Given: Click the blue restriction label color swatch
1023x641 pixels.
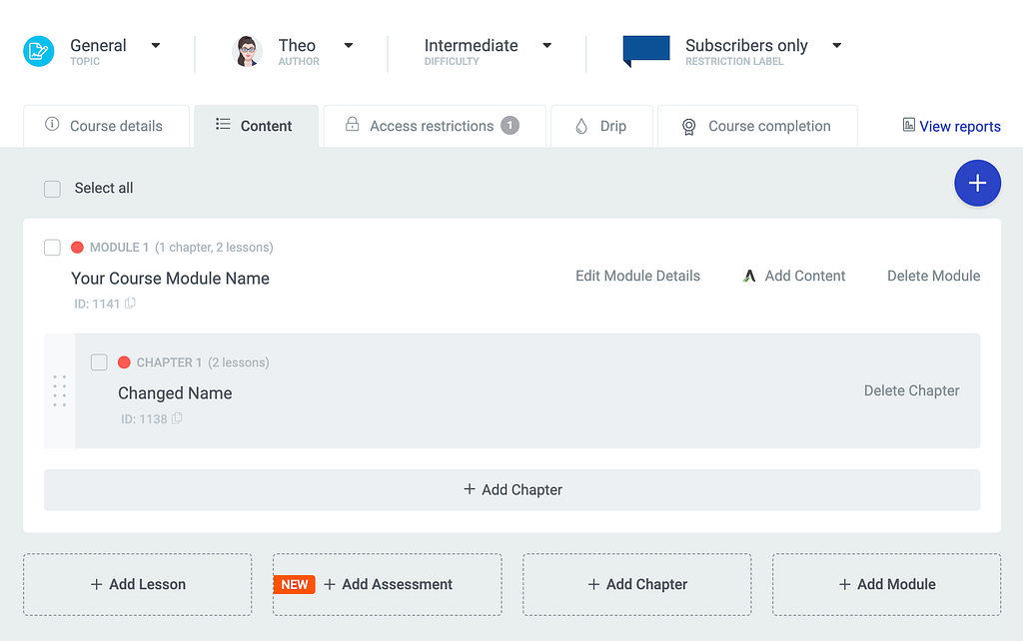Looking at the screenshot, I should [x=645, y=50].
